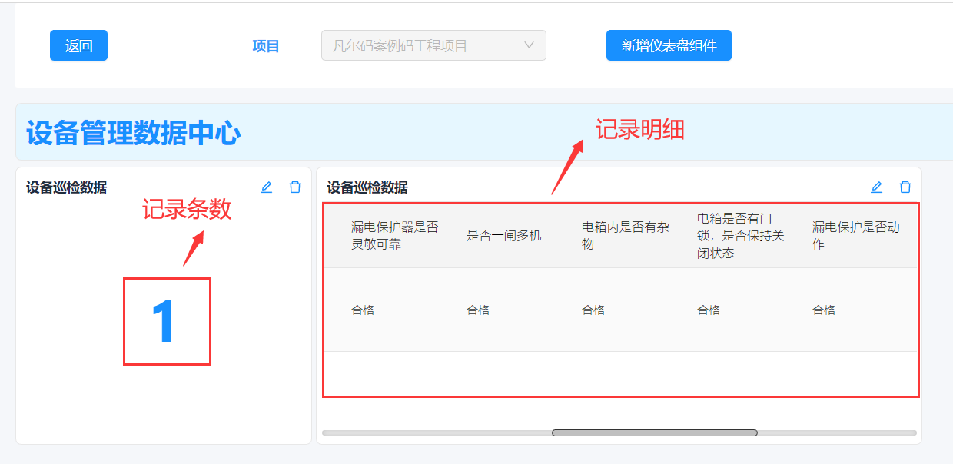Click the 设备巡检数据 title of the table card
This screenshot has height=464, width=953.
367,187
